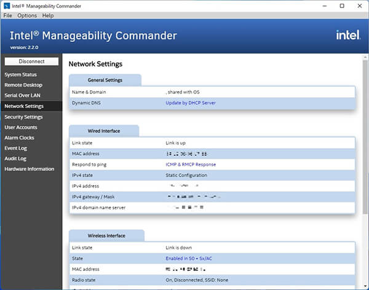369x290 pixels.
Task: Click 'Static Configuration' IPv4 state value
Action: (186, 175)
